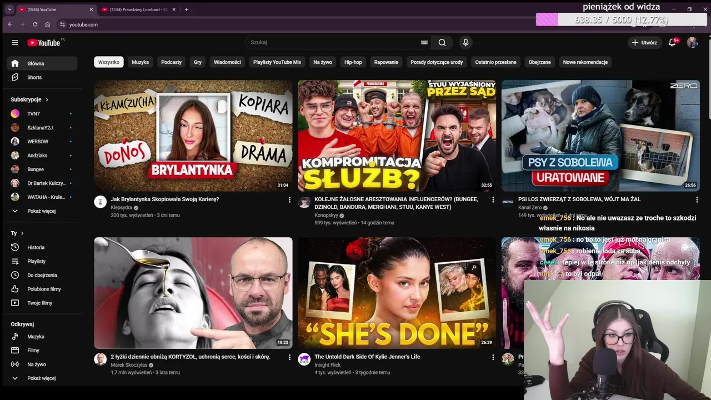Open options menu for Brylantynka video
The height and width of the screenshot is (400, 711).
(x=289, y=199)
